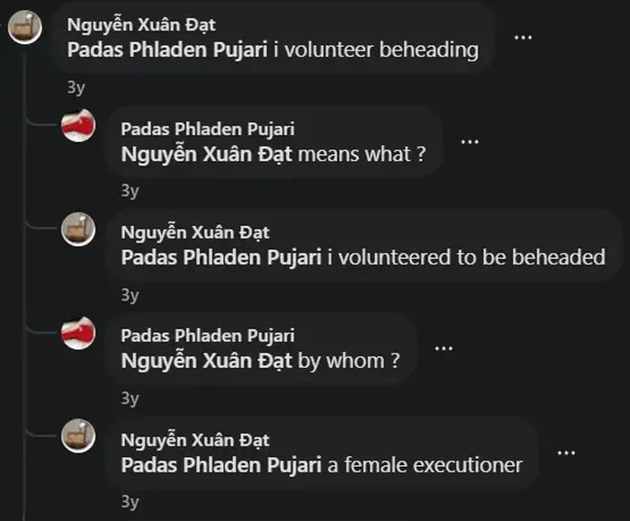Click the red avatar beside 'by whom ?' reply
This screenshot has height=521, width=630.
[78, 333]
